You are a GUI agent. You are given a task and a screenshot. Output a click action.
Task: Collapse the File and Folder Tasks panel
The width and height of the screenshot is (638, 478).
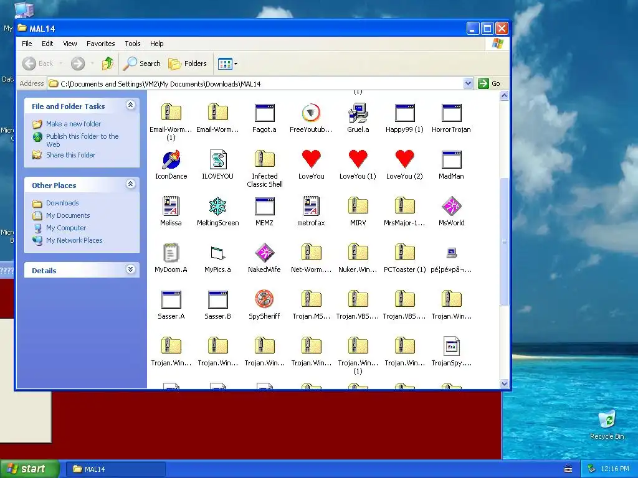(x=131, y=105)
